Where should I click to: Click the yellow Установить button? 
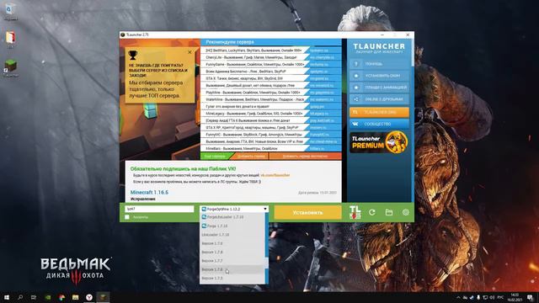coord(307,213)
